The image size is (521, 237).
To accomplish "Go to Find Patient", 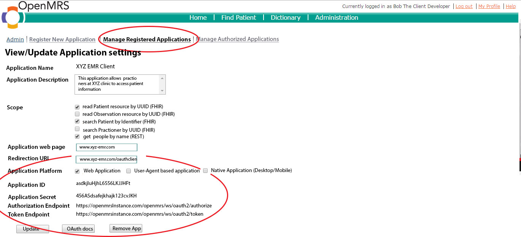I will (x=238, y=17).
